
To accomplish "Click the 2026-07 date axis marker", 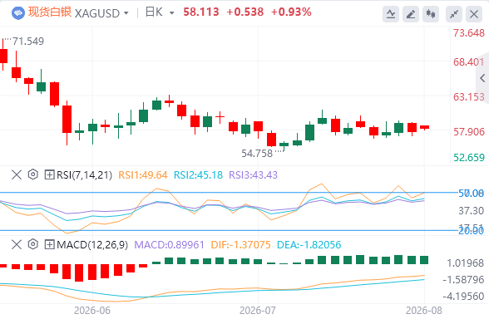I will [x=258, y=311].
